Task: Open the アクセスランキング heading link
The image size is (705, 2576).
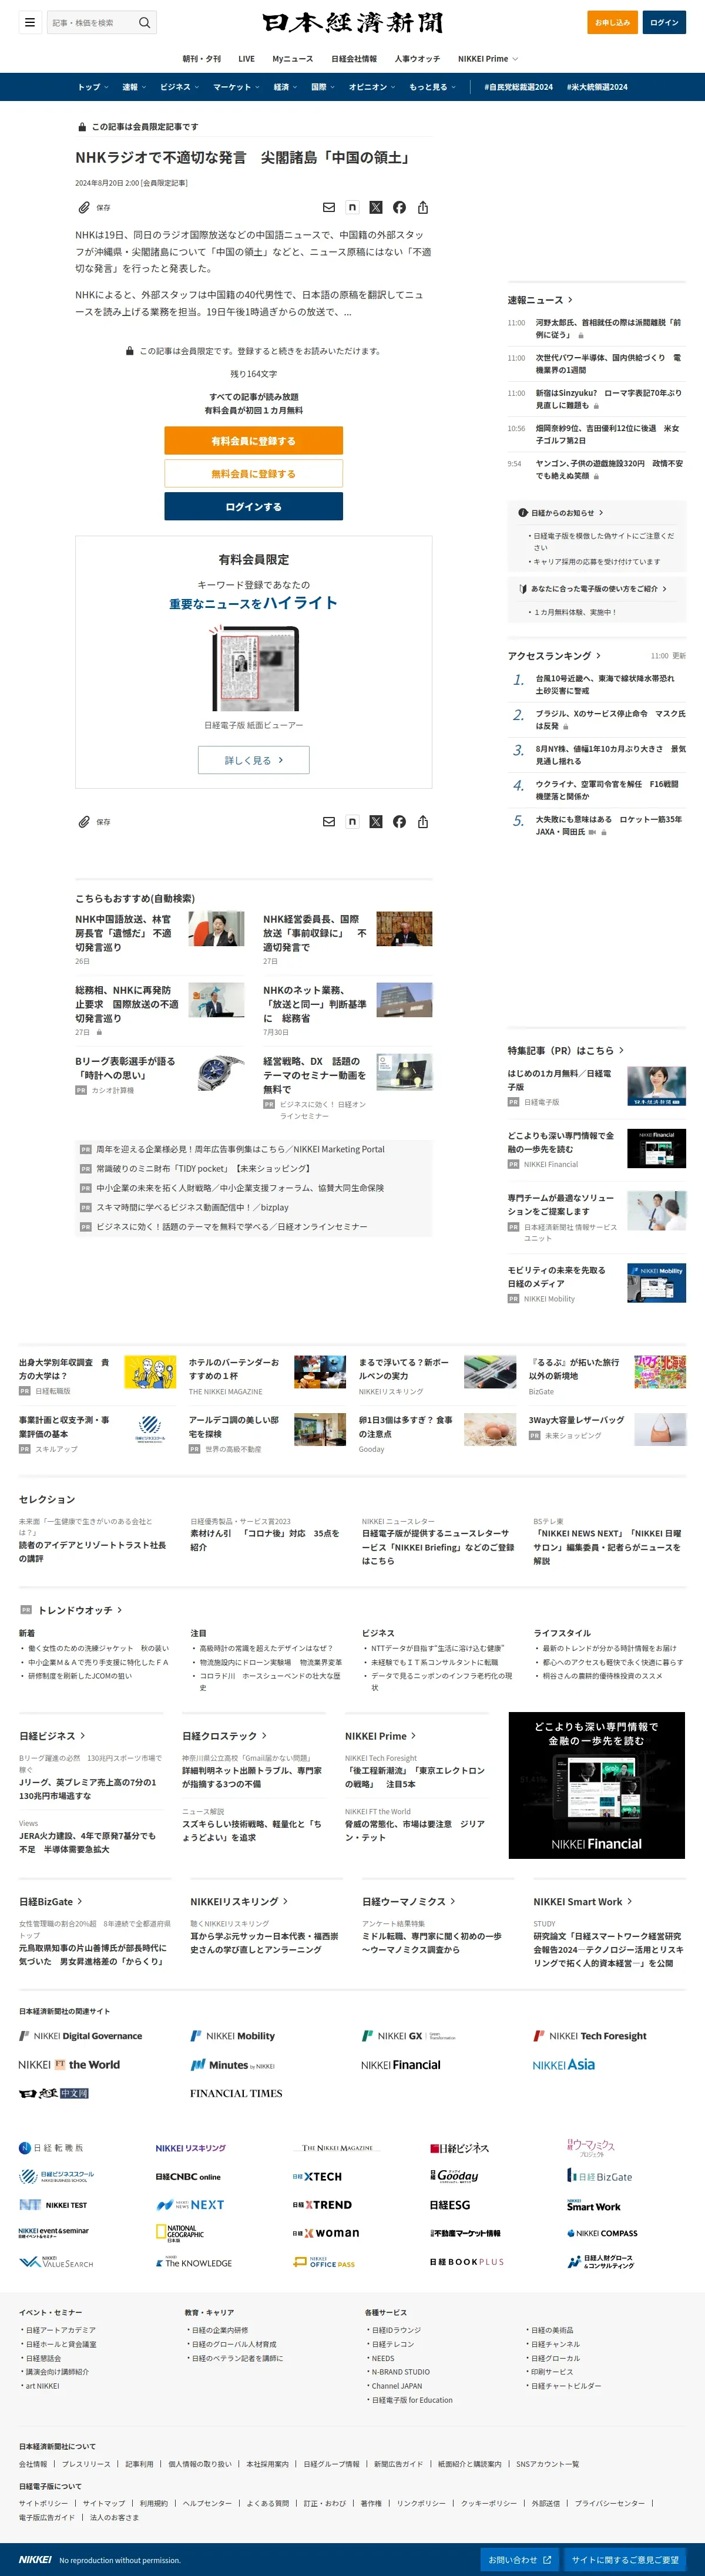Action: pyautogui.click(x=554, y=656)
